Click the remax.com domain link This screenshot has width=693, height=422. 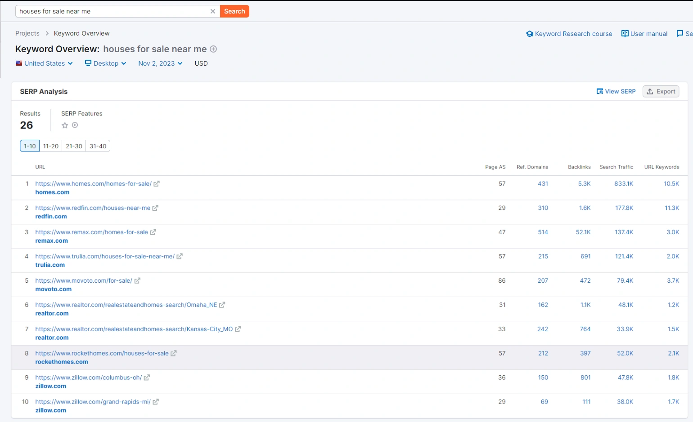(x=52, y=241)
